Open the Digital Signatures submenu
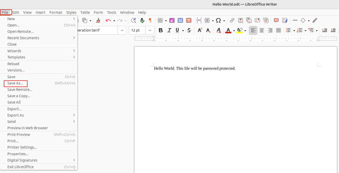 point(39,160)
